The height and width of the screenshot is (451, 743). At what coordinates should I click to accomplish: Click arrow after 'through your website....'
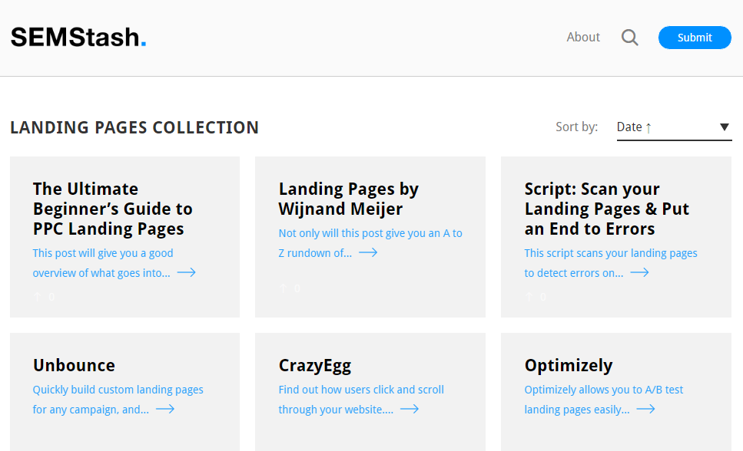410,409
